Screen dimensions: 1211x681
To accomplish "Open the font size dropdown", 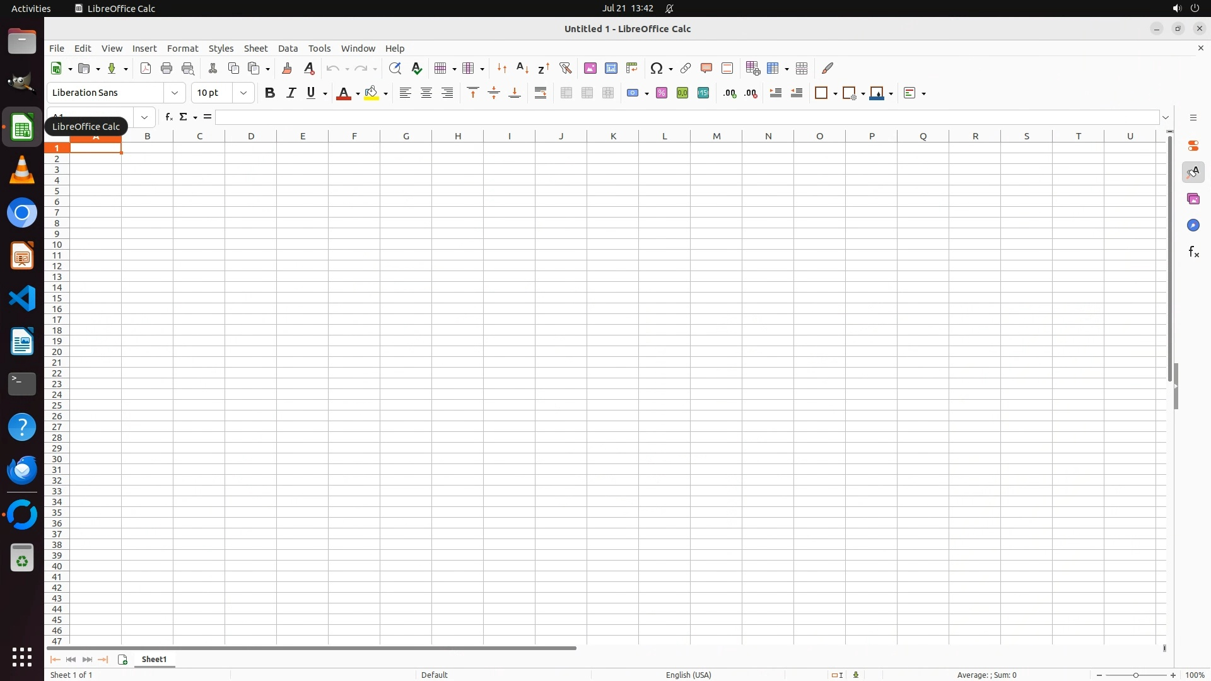I will [243, 93].
